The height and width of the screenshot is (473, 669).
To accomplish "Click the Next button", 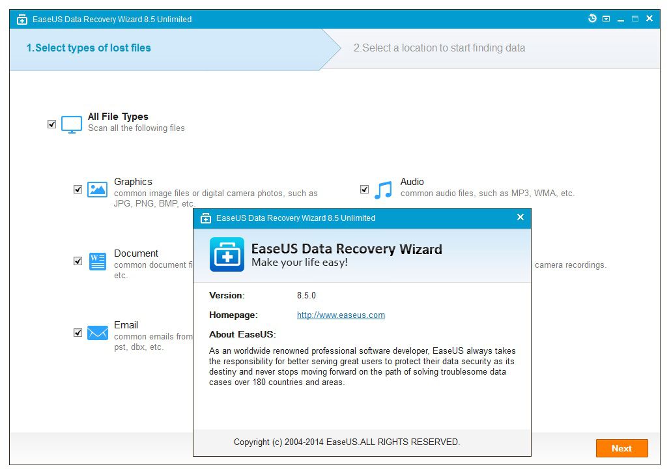I will coord(621,448).
